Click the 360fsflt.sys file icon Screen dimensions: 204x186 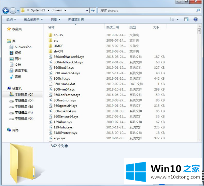pyautogui.click(x=50, y=78)
